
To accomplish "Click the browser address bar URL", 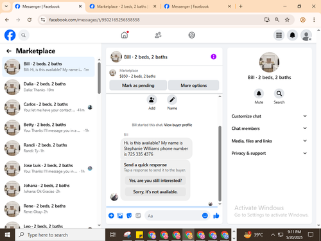I will click(x=94, y=20).
